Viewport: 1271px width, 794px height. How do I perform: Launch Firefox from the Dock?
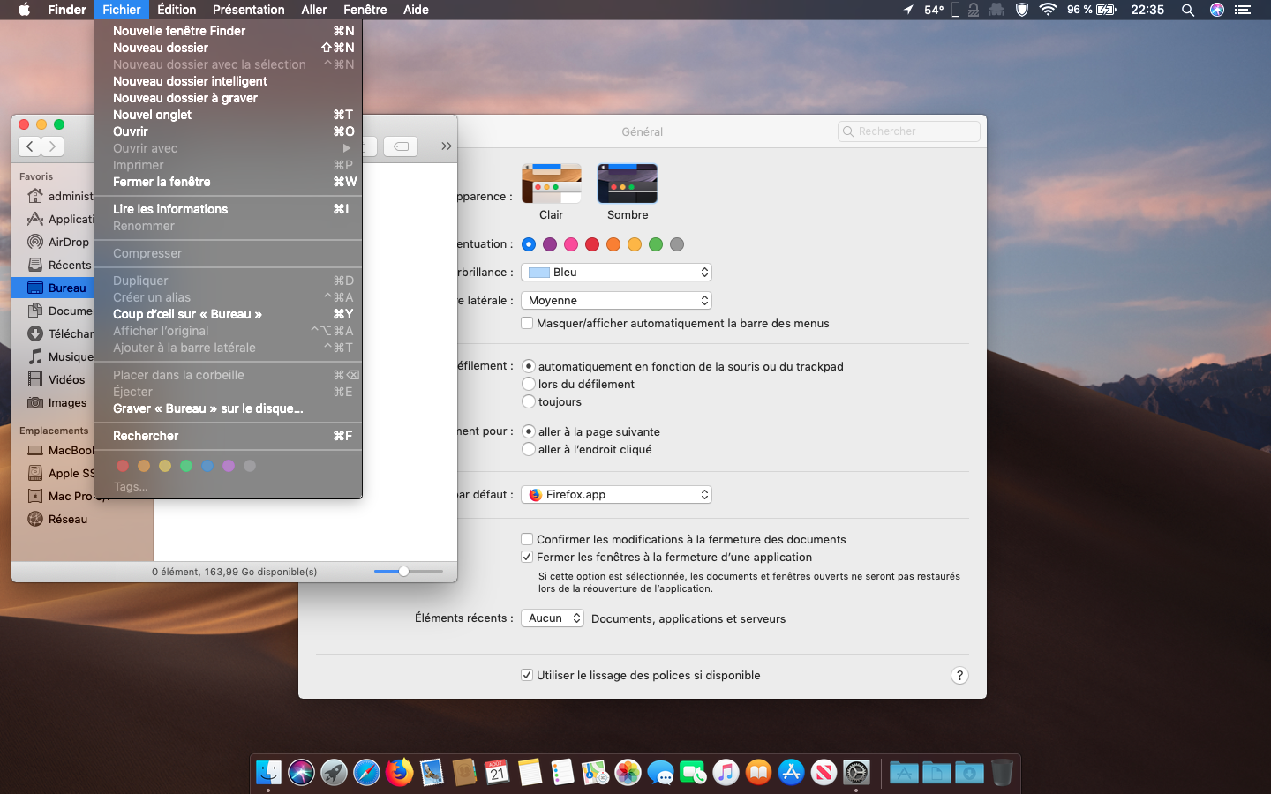click(x=399, y=773)
